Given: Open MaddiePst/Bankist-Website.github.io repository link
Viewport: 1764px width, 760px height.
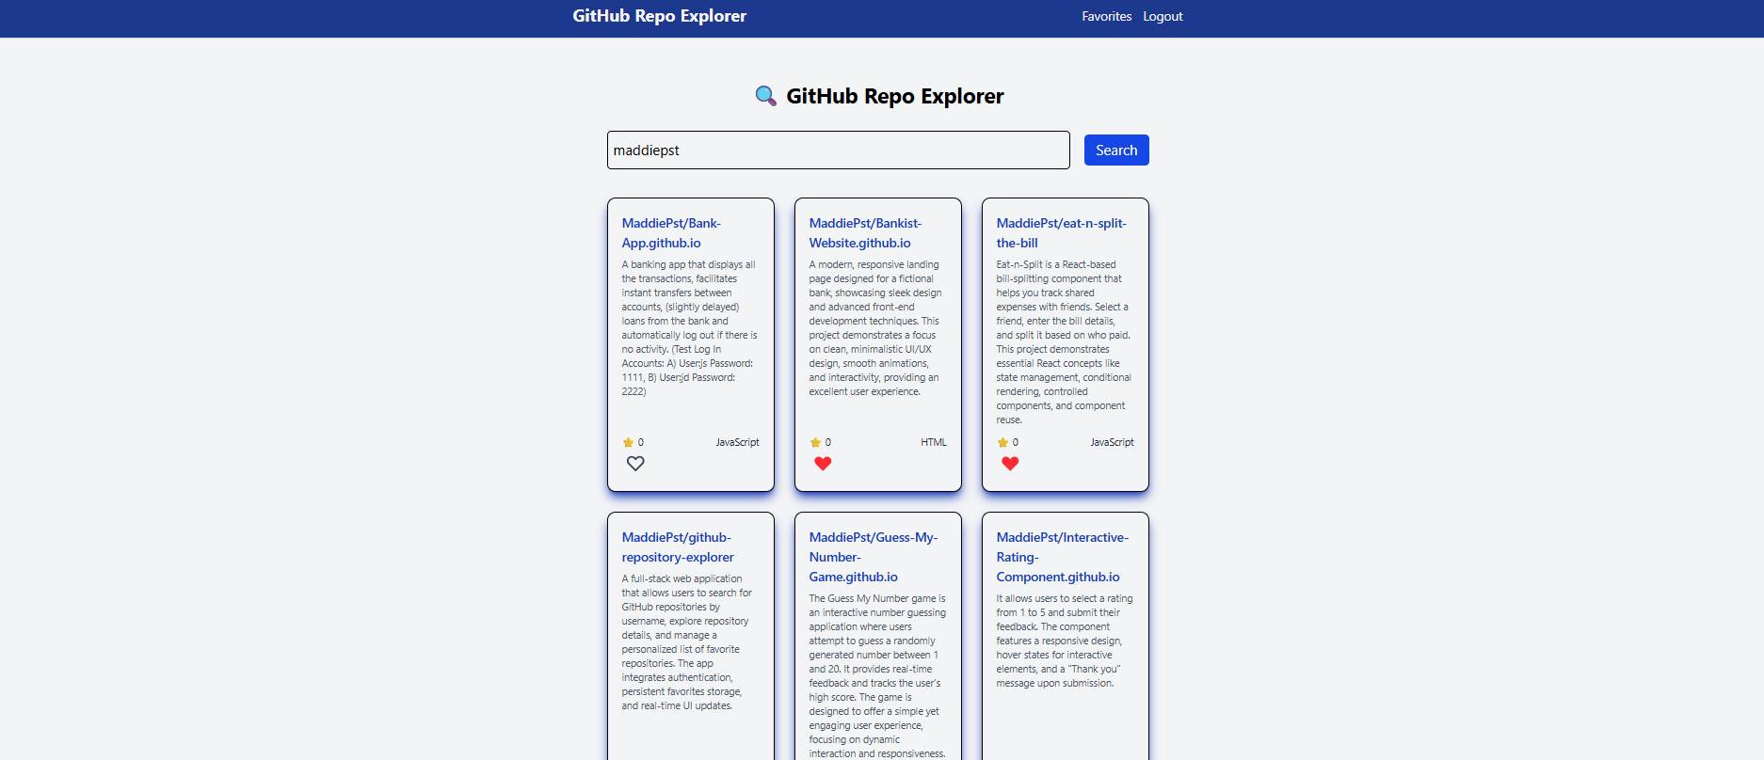Looking at the screenshot, I should pyautogui.click(x=865, y=233).
